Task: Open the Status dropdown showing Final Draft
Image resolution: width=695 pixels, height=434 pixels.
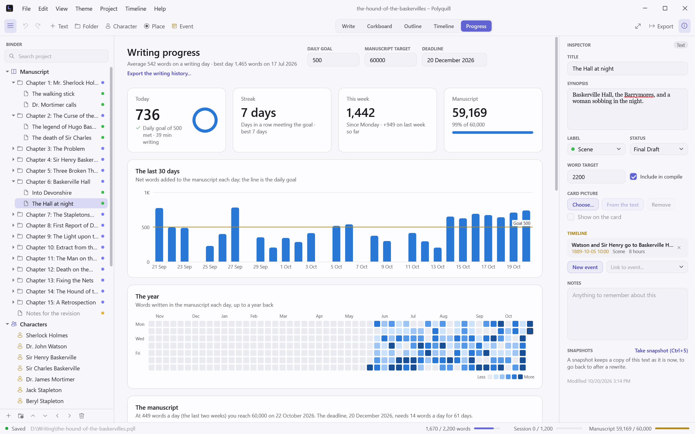Action: coord(659,149)
